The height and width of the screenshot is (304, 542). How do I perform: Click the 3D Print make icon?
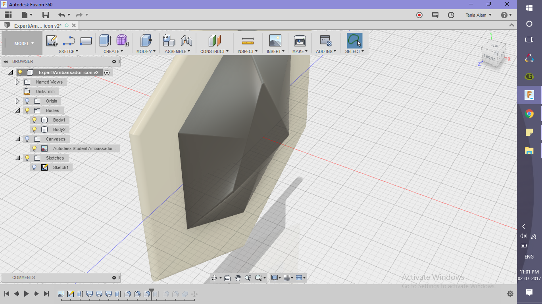click(300, 41)
